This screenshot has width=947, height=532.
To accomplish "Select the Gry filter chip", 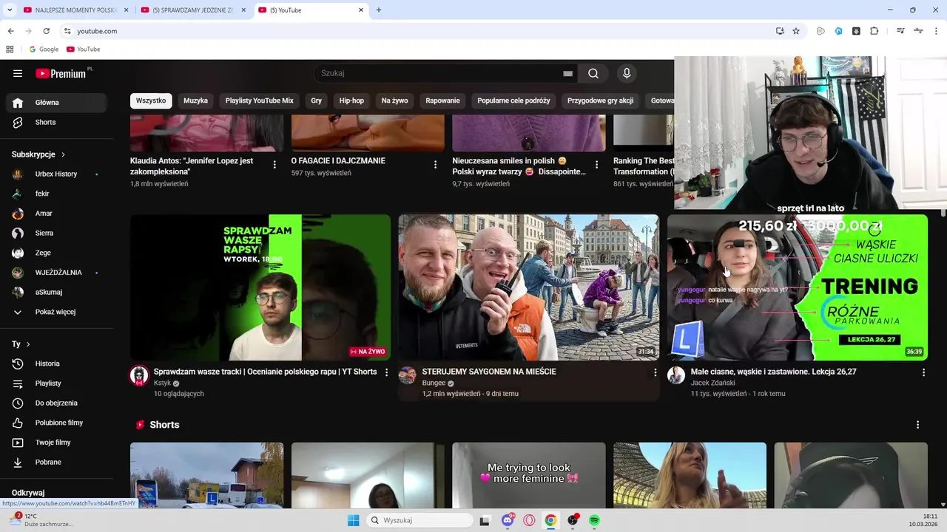I will coord(317,100).
